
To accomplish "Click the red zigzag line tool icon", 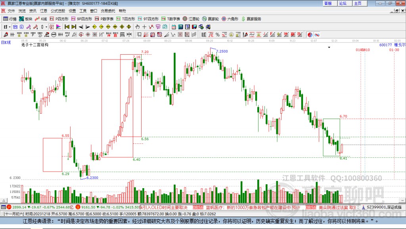I will (x=151, y=27).
